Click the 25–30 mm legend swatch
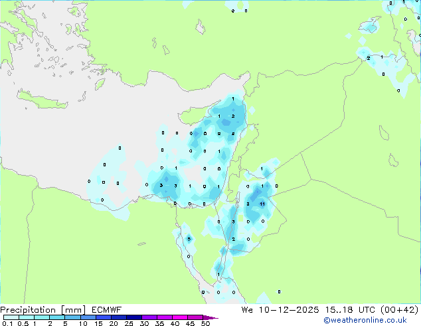Viewport: 421px width, 326px height. 133,317
